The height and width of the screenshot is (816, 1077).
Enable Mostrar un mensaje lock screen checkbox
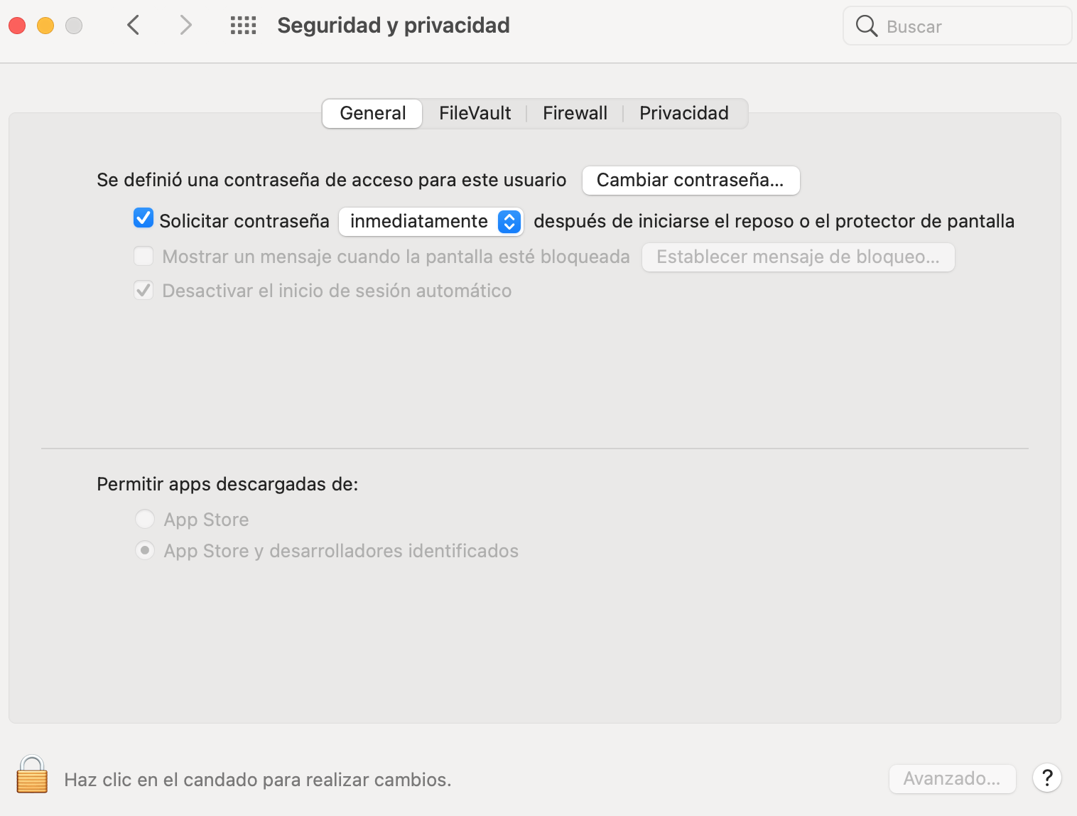coord(144,256)
